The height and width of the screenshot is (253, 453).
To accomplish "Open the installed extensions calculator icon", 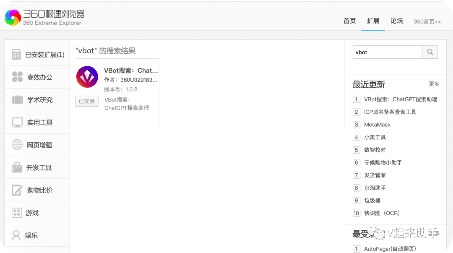I will coord(16,55).
